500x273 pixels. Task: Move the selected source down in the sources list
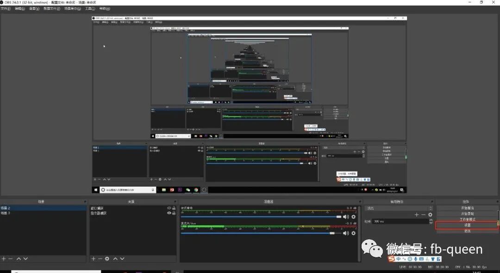click(x=122, y=259)
